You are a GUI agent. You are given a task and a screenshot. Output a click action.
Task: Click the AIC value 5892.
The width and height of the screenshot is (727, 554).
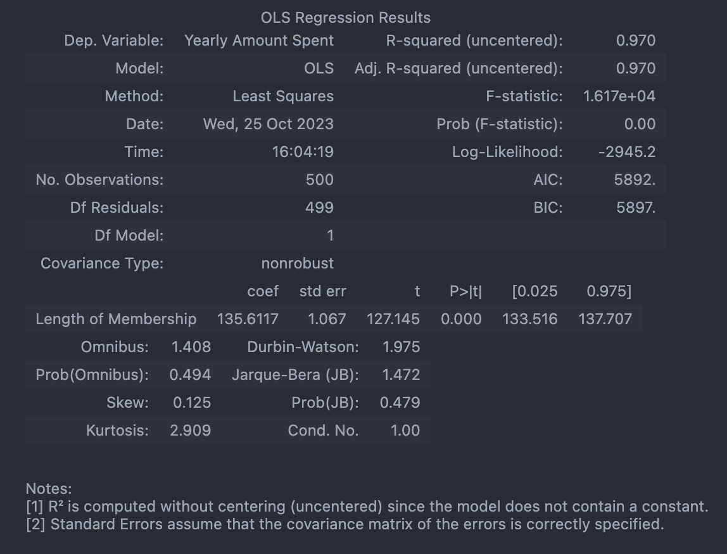coord(635,180)
